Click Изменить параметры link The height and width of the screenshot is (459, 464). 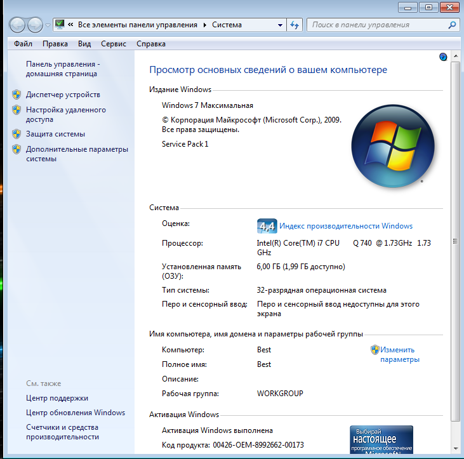(x=399, y=354)
